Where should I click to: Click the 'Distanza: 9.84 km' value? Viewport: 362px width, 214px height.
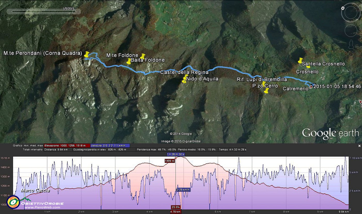56,150
